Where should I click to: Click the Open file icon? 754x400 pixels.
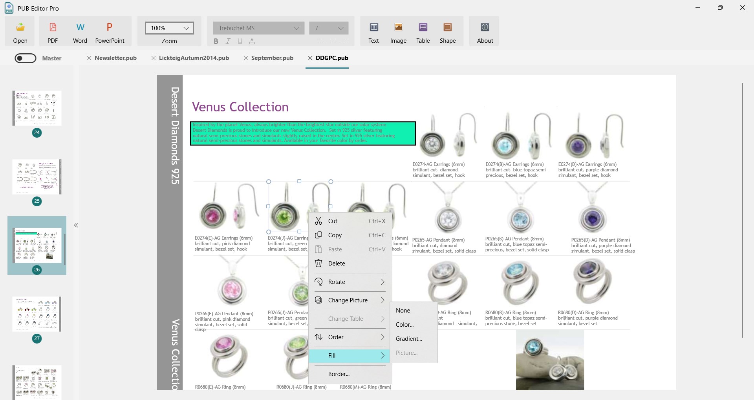[x=20, y=27]
